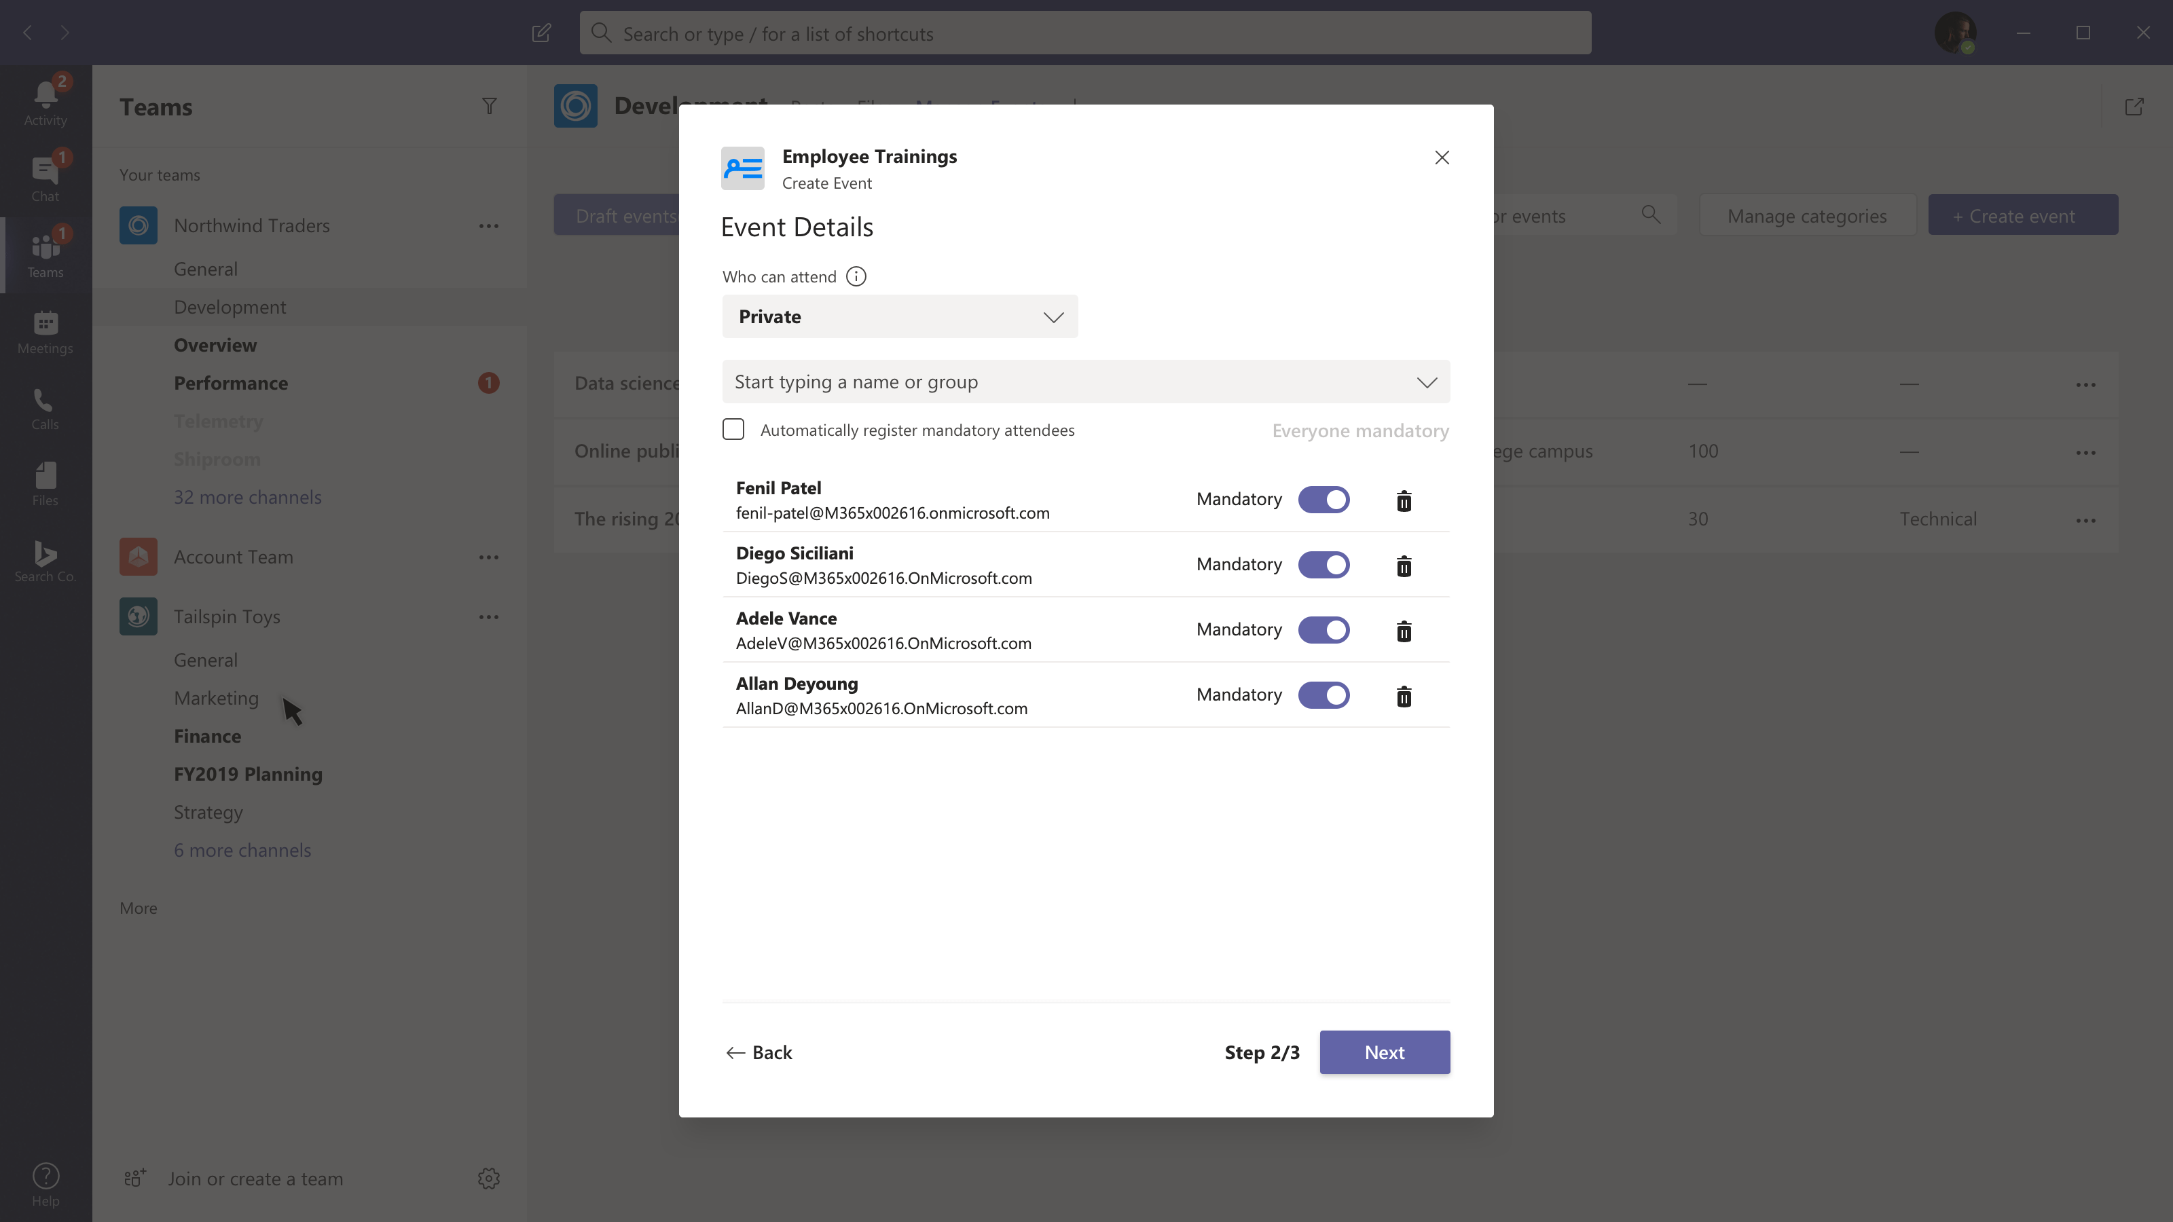Go Back to the previous step
The image size is (2173, 1222).
pyautogui.click(x=759, y=1052)
